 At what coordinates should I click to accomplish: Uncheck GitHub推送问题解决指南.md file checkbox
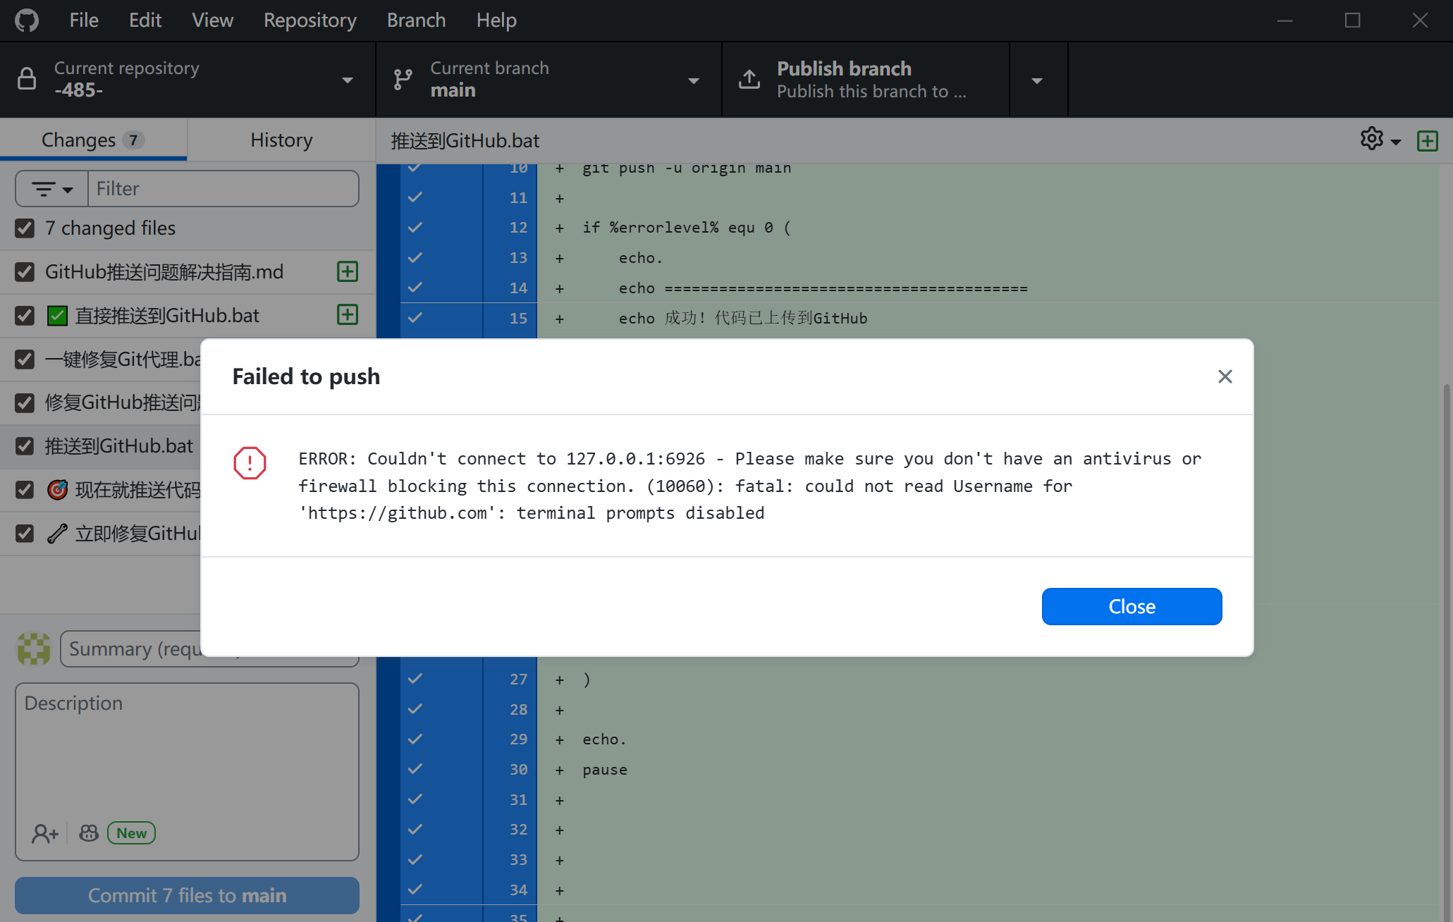click(25, 272)
